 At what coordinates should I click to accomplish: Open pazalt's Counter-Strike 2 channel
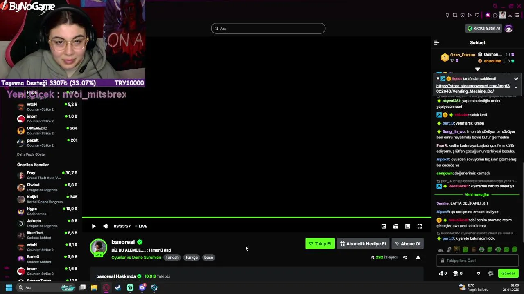[x=47, y=143]
